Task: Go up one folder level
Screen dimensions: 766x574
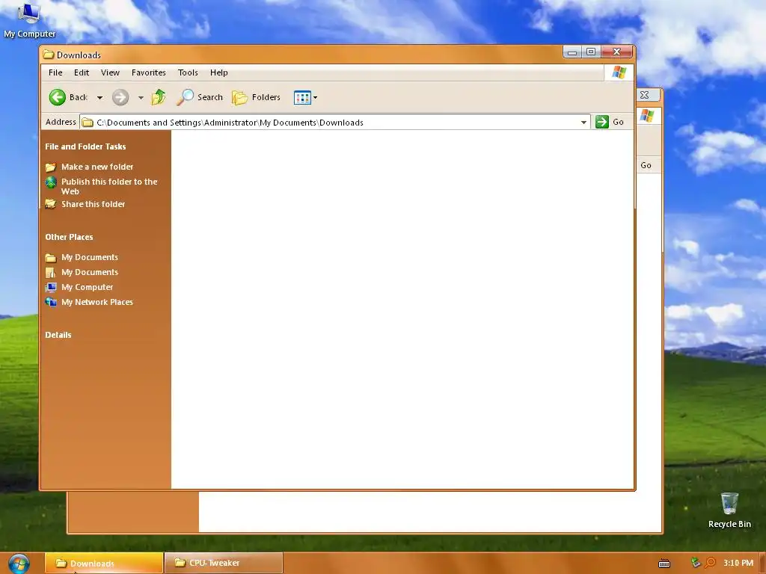Action: coord(159,97)
